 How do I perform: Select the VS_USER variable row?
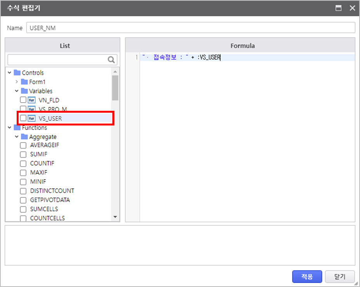pos(65,119)
